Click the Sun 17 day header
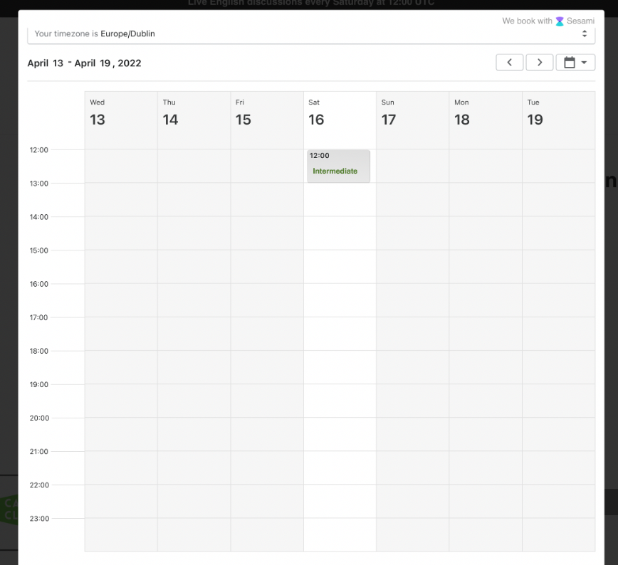The image size is (618, 565). pos(412,113)
